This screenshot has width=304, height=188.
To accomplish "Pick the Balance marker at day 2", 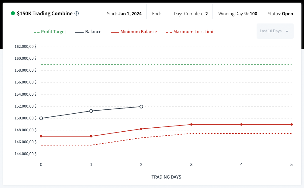I will tap(141, 107).
